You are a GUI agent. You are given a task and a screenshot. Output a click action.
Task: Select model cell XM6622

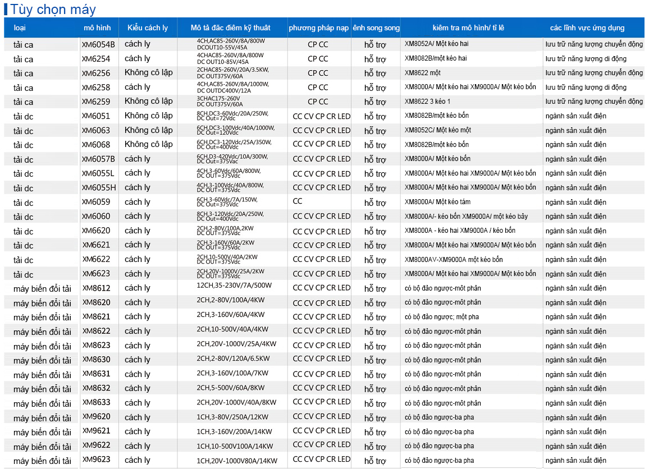coord(96,259)
